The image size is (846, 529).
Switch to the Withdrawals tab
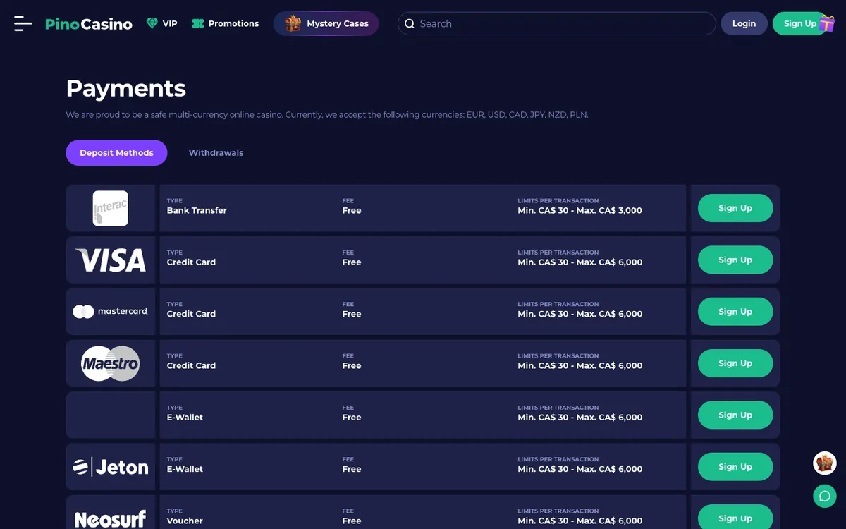216,152
